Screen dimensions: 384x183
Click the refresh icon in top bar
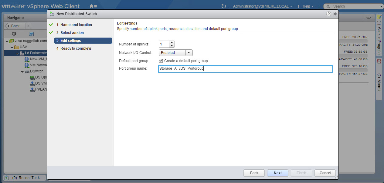click(x=224, y=6)
